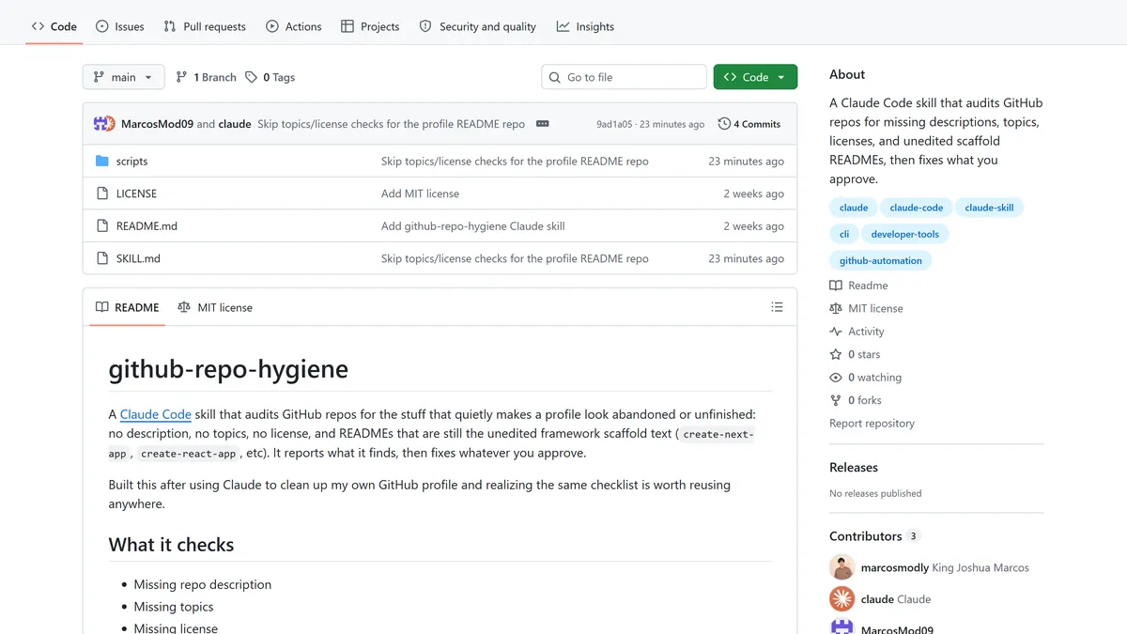Select the README tab in file viewer

pos(127,307)
